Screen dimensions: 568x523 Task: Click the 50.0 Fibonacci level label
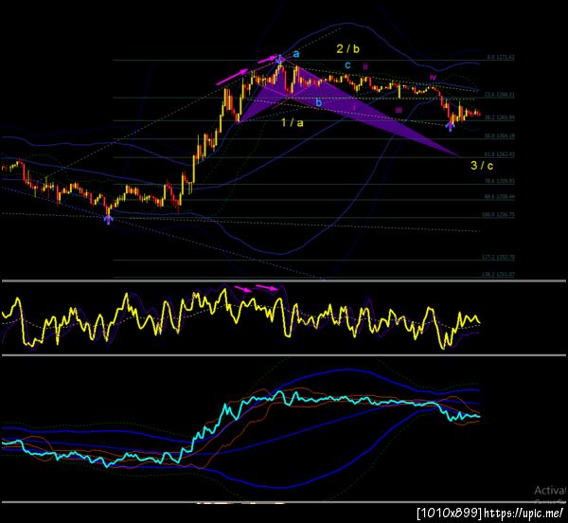tap(500, 135)
